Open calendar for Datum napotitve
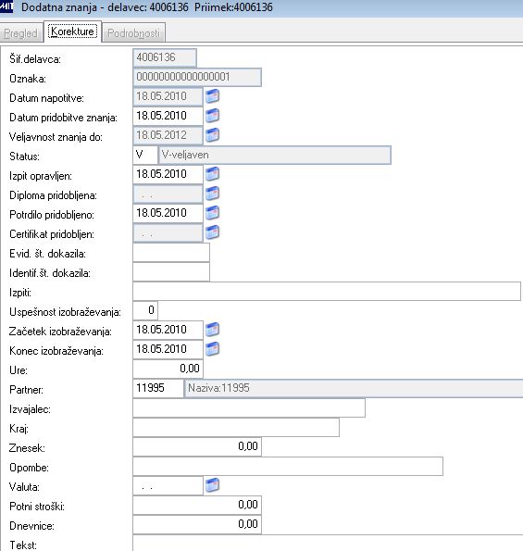The height and width of the screenshot is (551, 523). pos(212,96)
